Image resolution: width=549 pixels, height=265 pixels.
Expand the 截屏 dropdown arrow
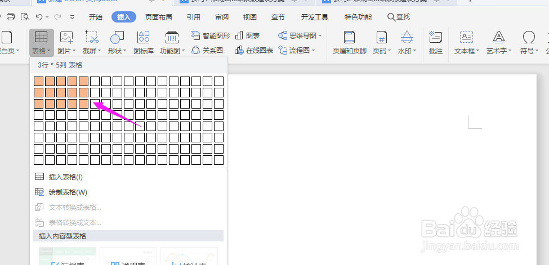tap(100, 51)
